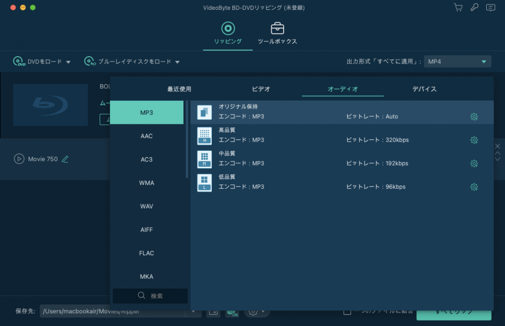Open settings gear for 高品質 320kbps preset
The height and width of the screenshot is (326, 505).
click(474, 140)
